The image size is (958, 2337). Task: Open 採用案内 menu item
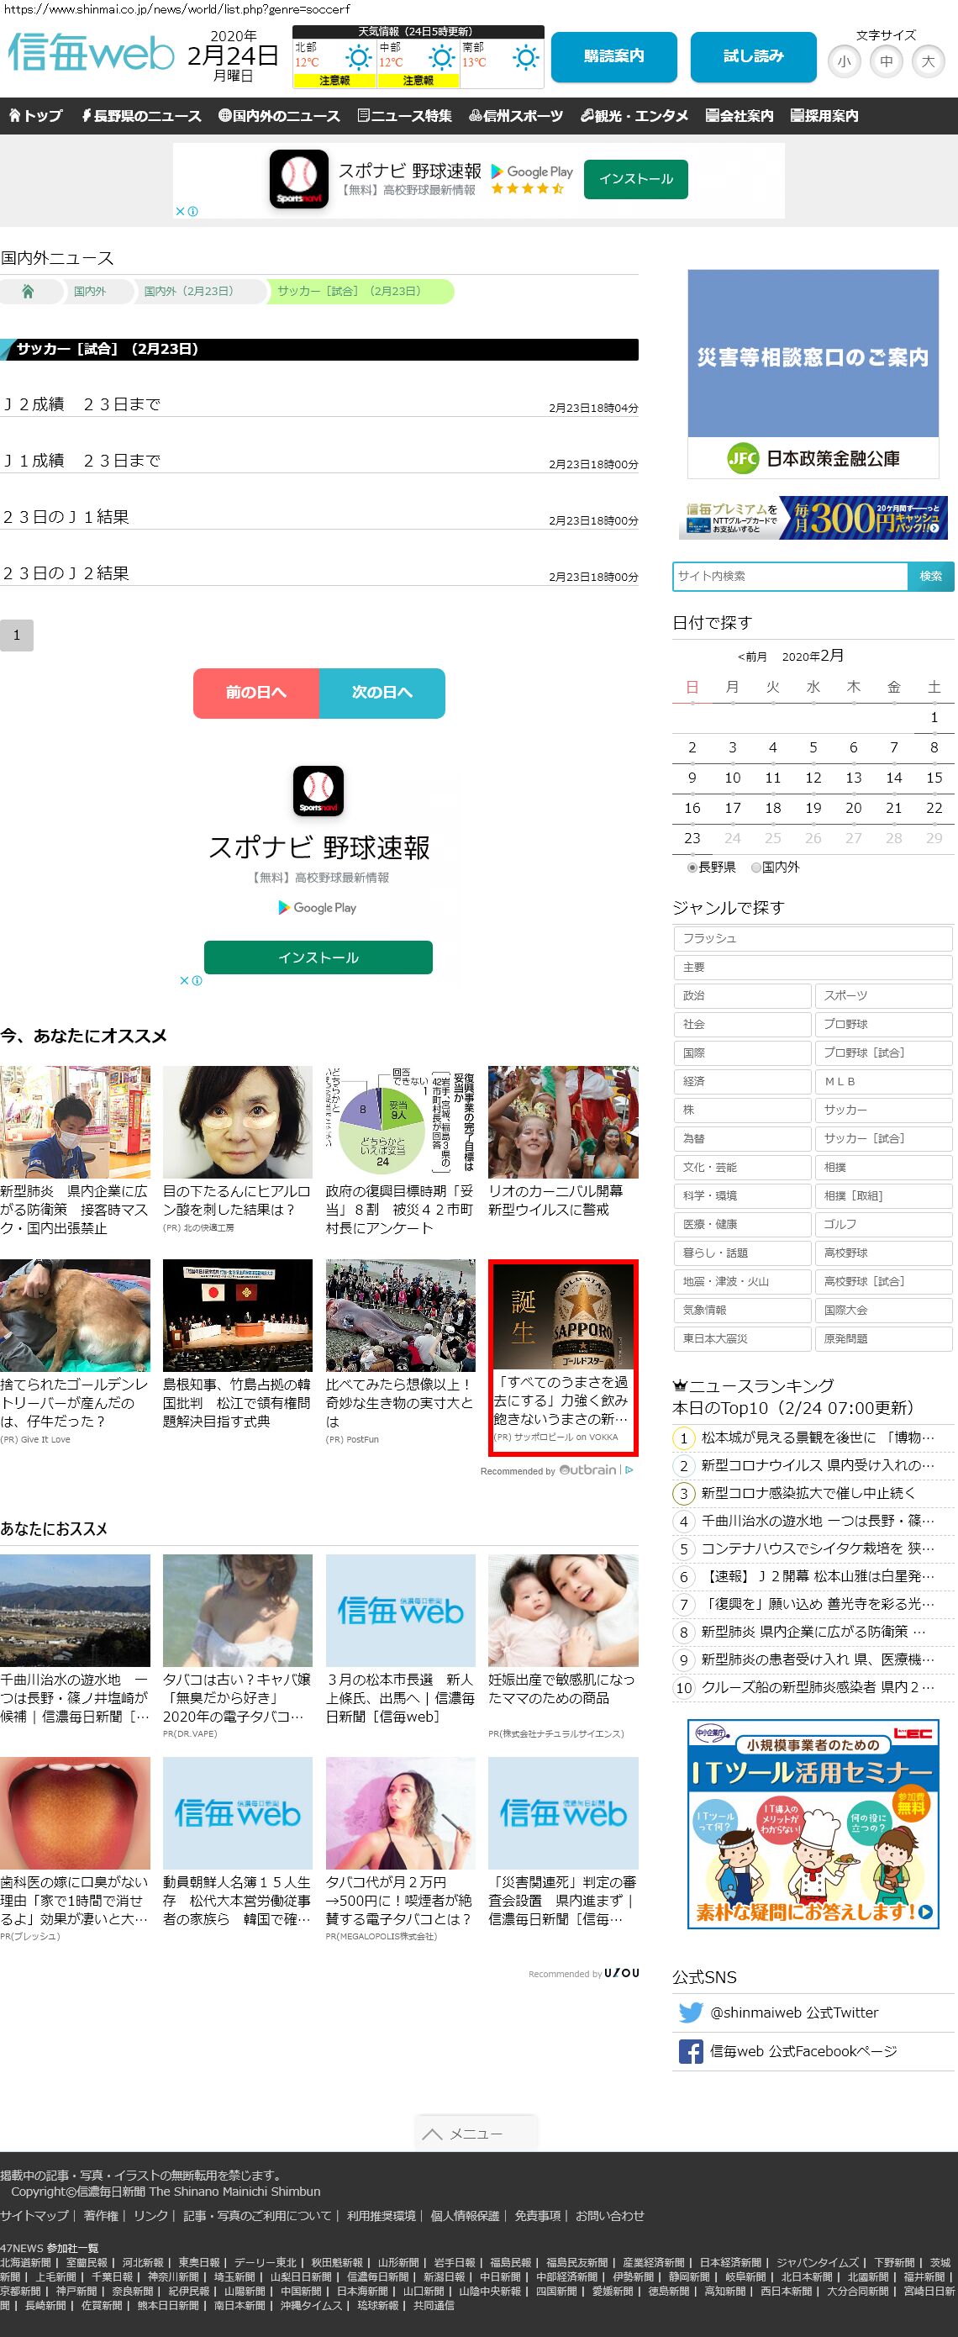824,116
